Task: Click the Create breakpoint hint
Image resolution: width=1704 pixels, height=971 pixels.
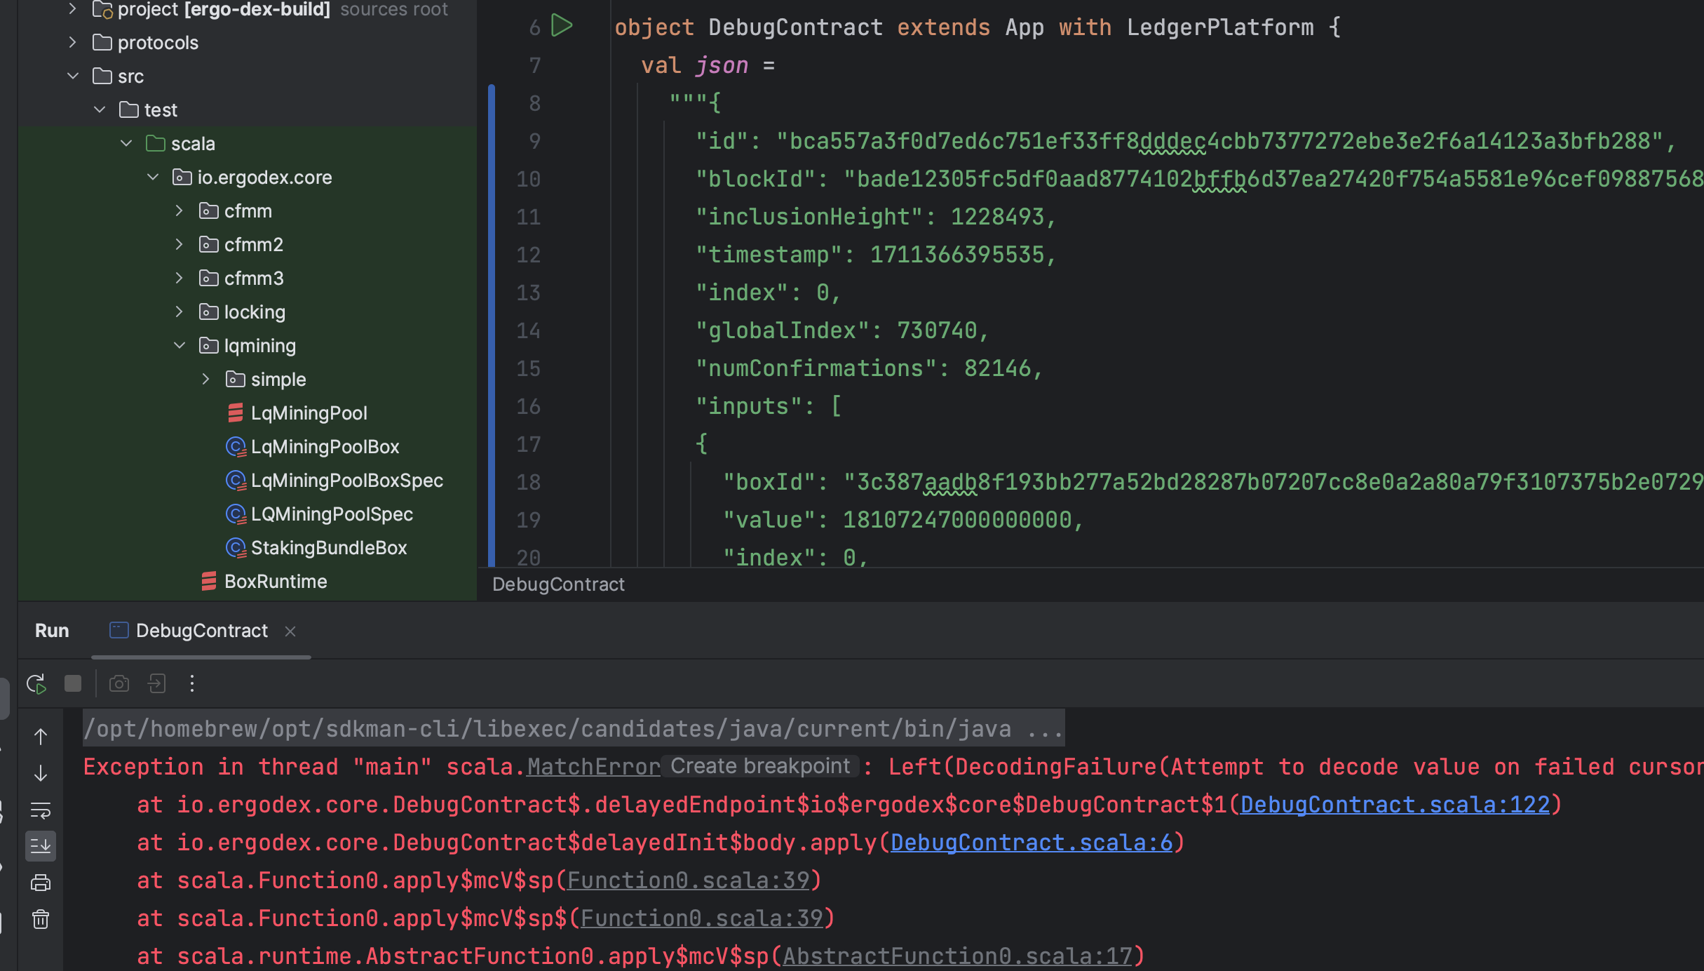Action: tap(760, 766)
